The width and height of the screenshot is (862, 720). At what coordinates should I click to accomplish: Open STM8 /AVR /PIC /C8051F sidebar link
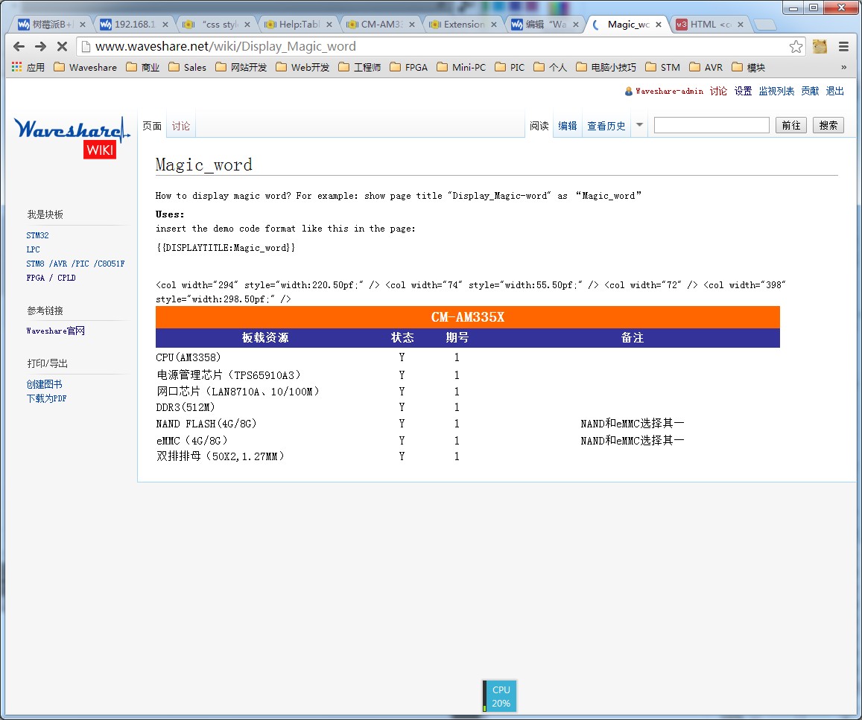coord(75,264)
